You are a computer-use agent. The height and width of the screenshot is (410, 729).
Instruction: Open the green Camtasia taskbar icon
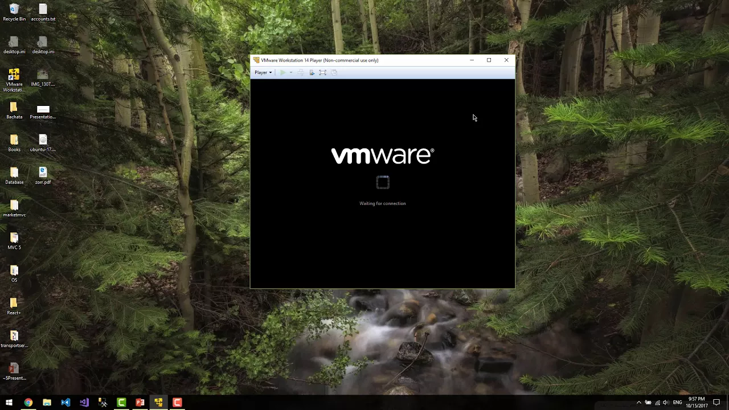pyautogui.click(x=121, y=403)
